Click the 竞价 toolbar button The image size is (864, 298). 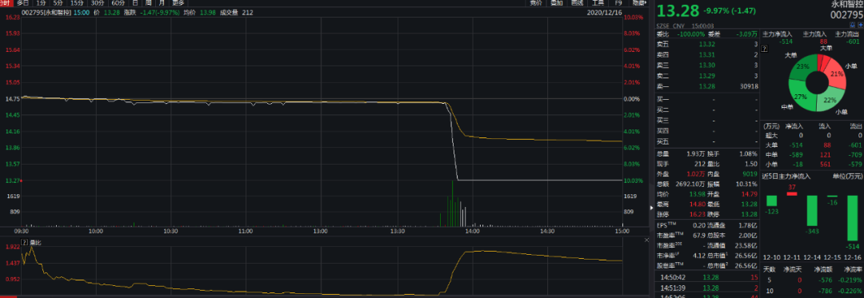(x=536, y=2)
